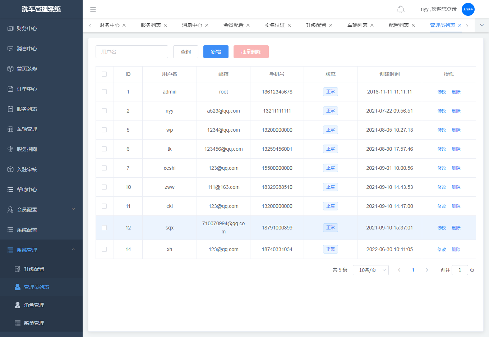Open 首页装修 in the sidebar
The height and width of the screenshot is (337, 489).
(x=27, y=69)
